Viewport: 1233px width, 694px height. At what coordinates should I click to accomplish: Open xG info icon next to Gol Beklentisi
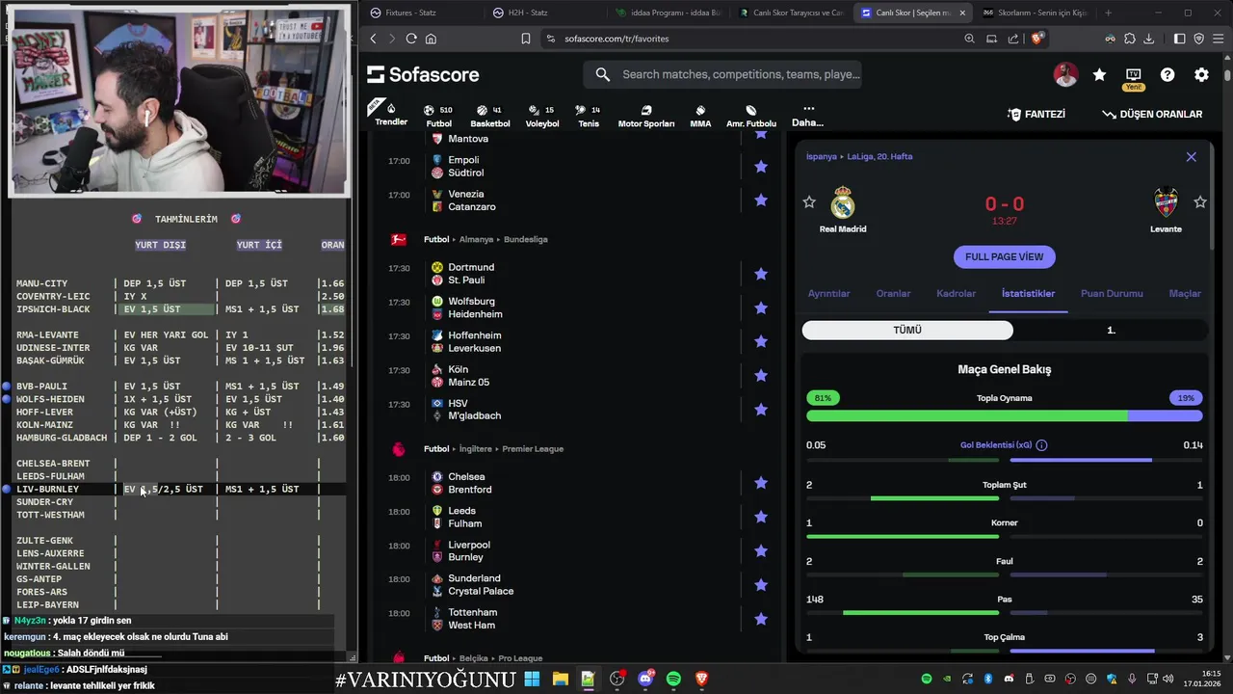pos(1041,445)
